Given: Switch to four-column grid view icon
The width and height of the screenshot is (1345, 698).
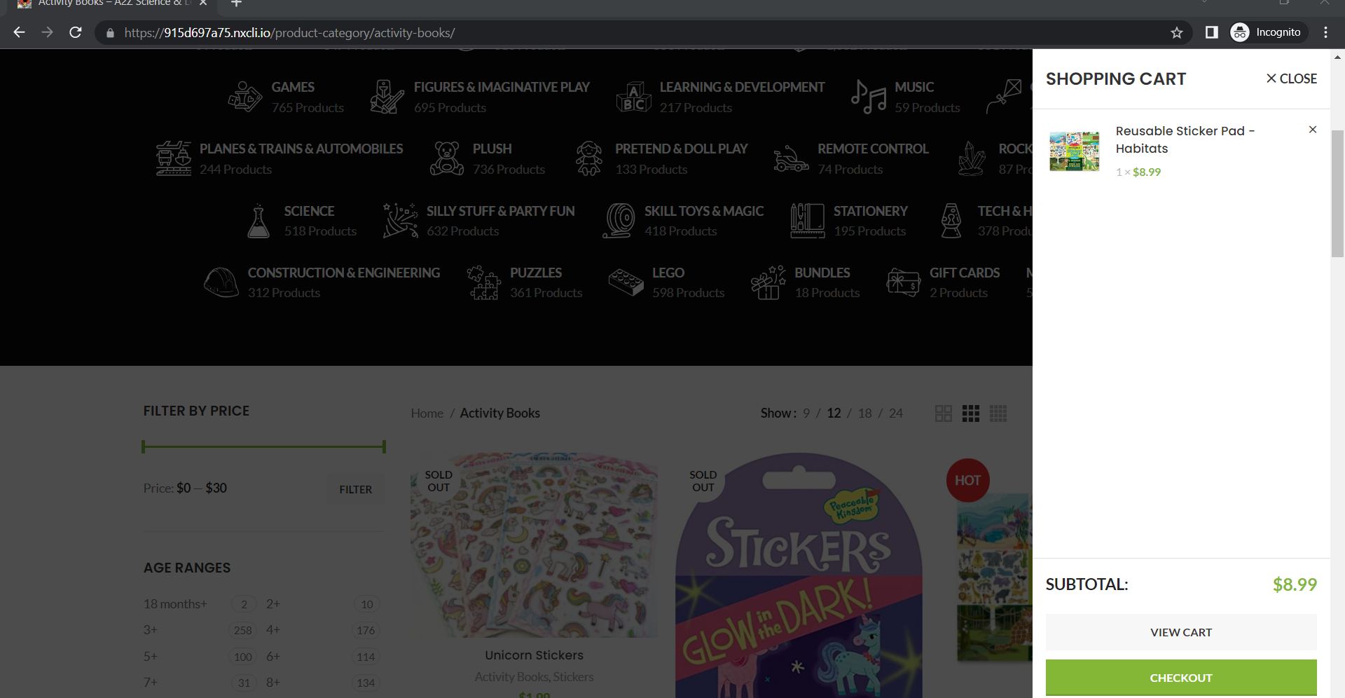Looking at the screenshot, I should 998,413.
